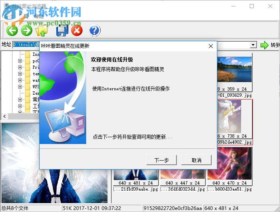Click status bar hash 91529822720e0cf3b26aa
Screen dimensions: 280x212
click(x=173, y=208)
